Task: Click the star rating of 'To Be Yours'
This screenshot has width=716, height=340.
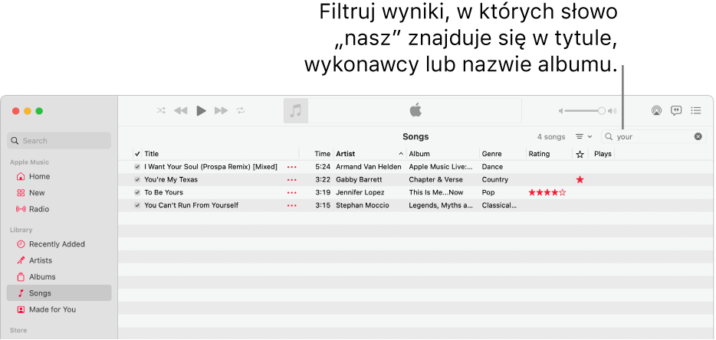Action: pyautogui.click(x=547, y=193)
